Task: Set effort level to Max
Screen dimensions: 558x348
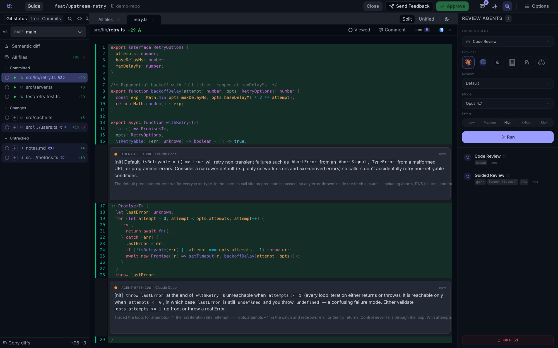Action: click(x=544, y=122)
